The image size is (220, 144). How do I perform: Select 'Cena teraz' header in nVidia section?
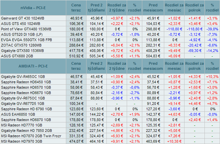pos(76,8)
